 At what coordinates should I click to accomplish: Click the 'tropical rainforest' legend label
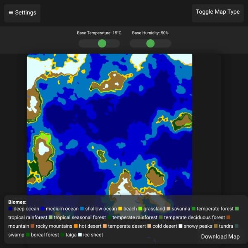pyautogui.click(x=28, y=217)
